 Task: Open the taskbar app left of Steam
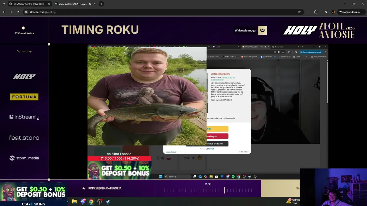click(99, 201)
